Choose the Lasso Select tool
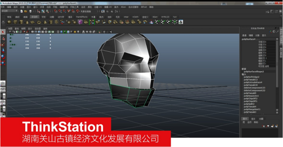Image resolution: width=283 pixels, height=147 pixels. coord(3,38)
